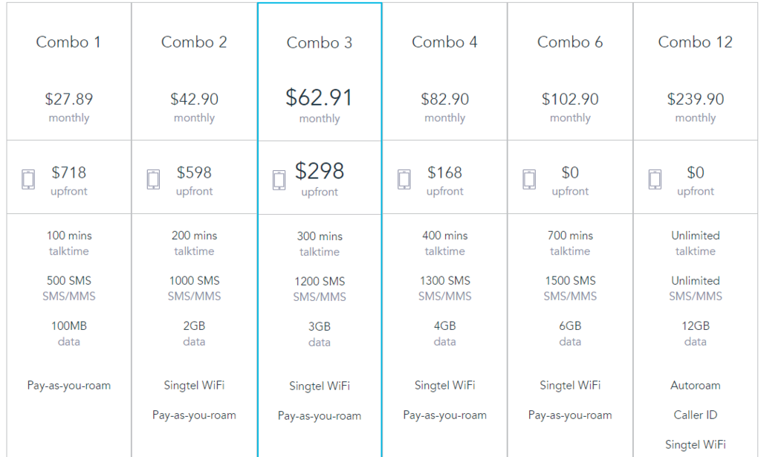
Task: Click the phone icon under Combo 1
Action: [x=27, y=178]
